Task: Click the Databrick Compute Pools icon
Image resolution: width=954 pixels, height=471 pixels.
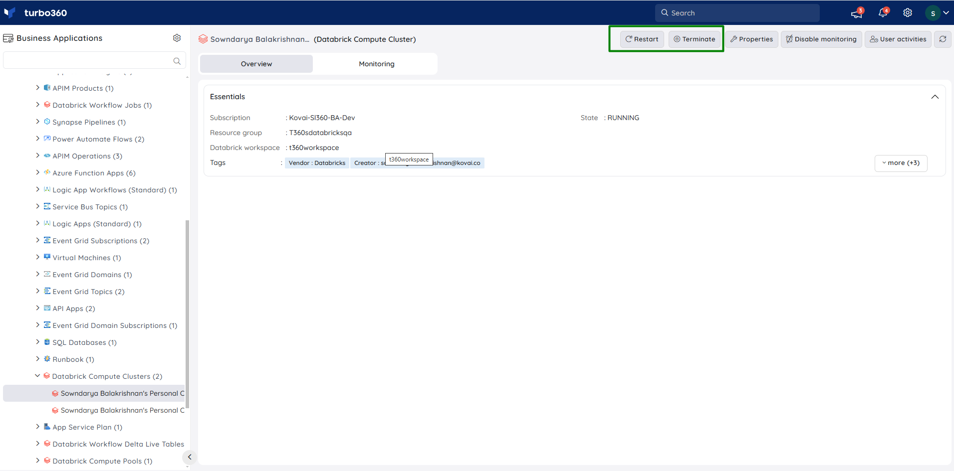Action: [x=47, y=461]
